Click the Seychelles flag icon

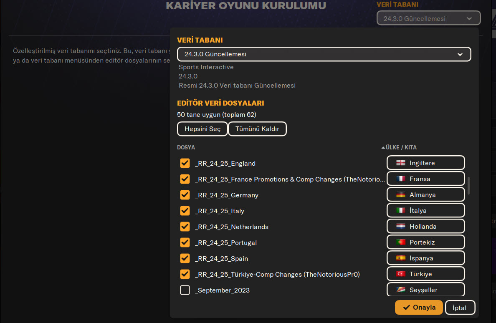click(x=400, y=290)
